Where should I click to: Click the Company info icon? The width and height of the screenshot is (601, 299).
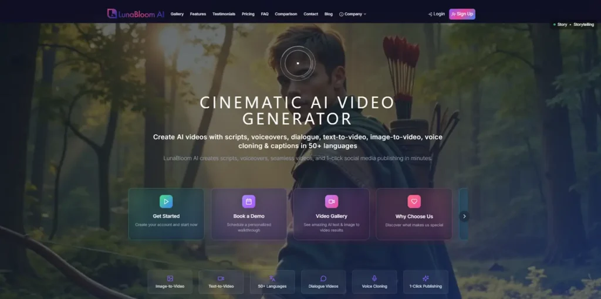tap(341, 14)
